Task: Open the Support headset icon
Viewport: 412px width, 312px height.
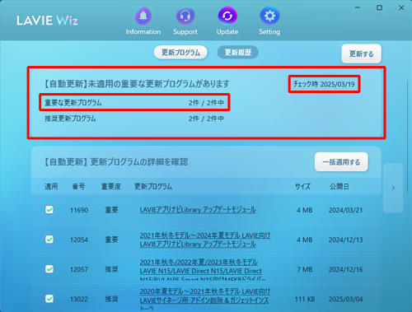Action: (185, 16)
